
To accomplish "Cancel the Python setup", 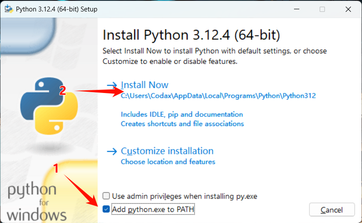I will tap(332, 210).
